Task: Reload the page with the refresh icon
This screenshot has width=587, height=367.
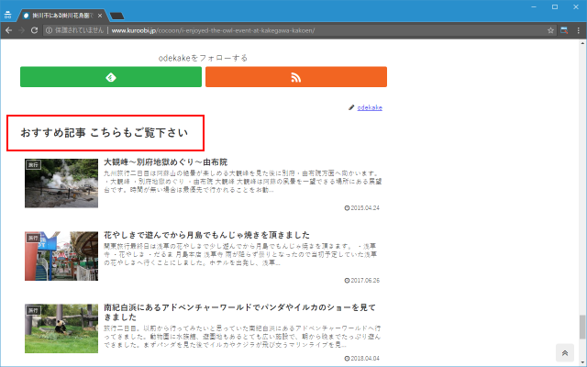Action: point(34,30)
